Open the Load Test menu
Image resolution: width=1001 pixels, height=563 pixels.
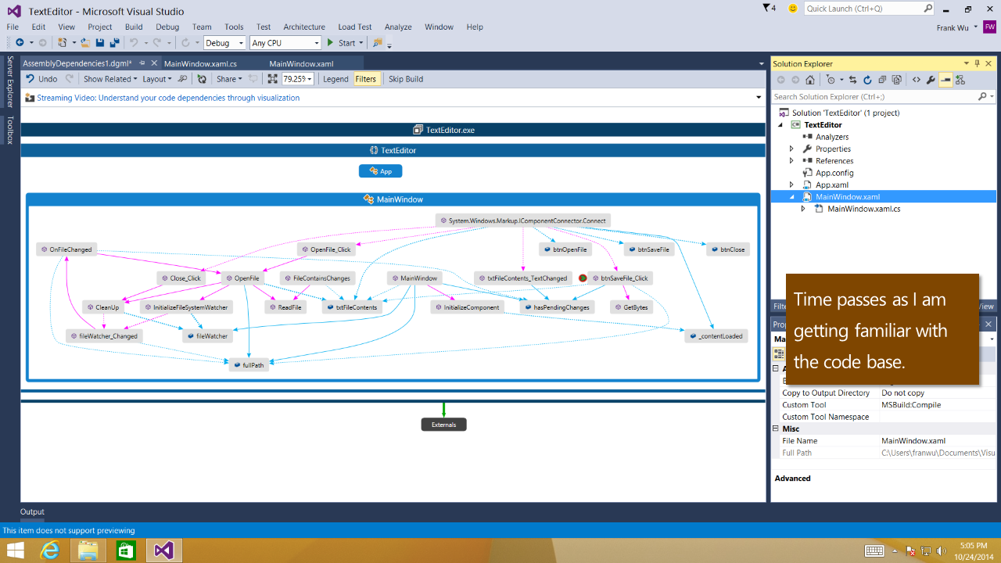point(355,27)
